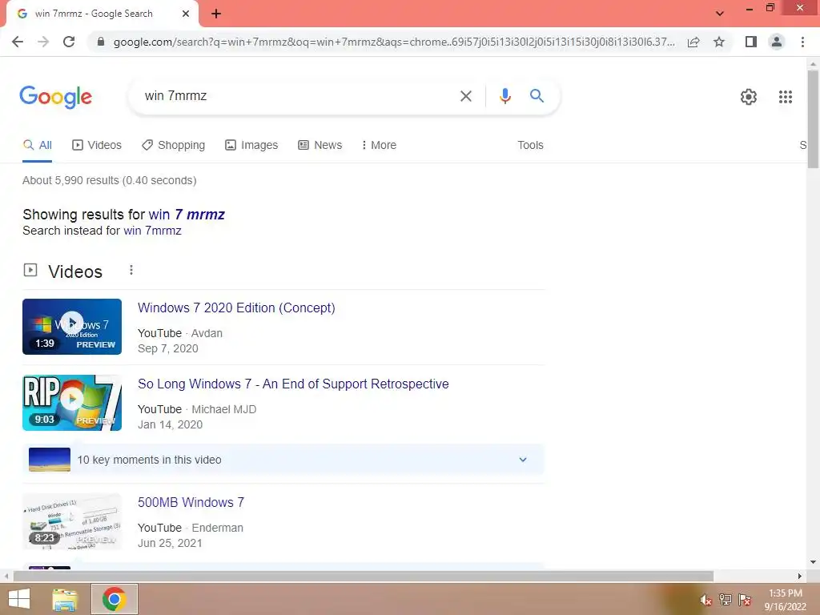
Task: Follow the corrected 'win 7 mrmz' link
Action: pyautogui.click(x=187, y=215)
